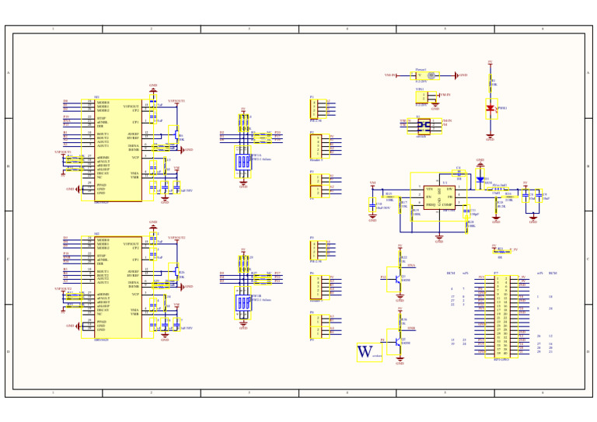Select the P5 four-pin connector
597x422 pixels.
pyautogui.click(x=318, y=250)
